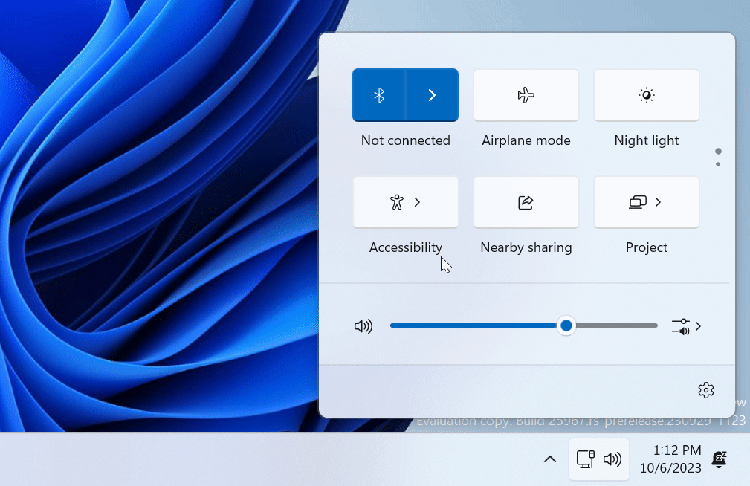Click the bell icon with sleeping Z indicator

tap(719, 459)
